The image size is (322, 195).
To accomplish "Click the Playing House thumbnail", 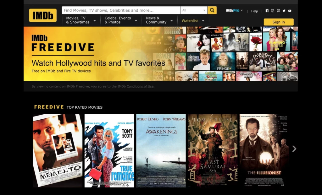I will (276, 41).
